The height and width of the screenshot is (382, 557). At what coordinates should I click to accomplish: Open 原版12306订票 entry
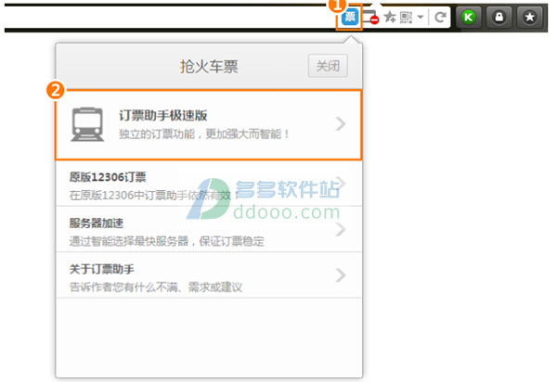pyautogui.click(x=209, y=184)
